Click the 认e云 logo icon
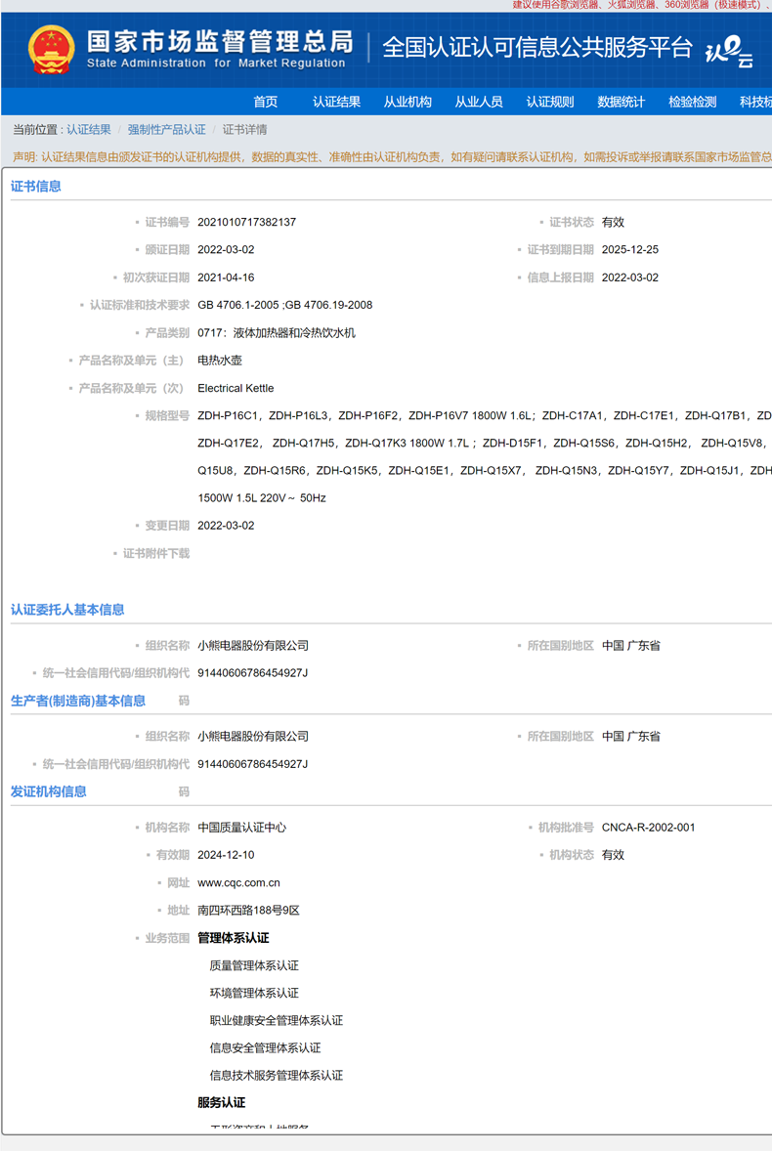The height and width of the screenshot is (1151, 772). tap(729, 52)
